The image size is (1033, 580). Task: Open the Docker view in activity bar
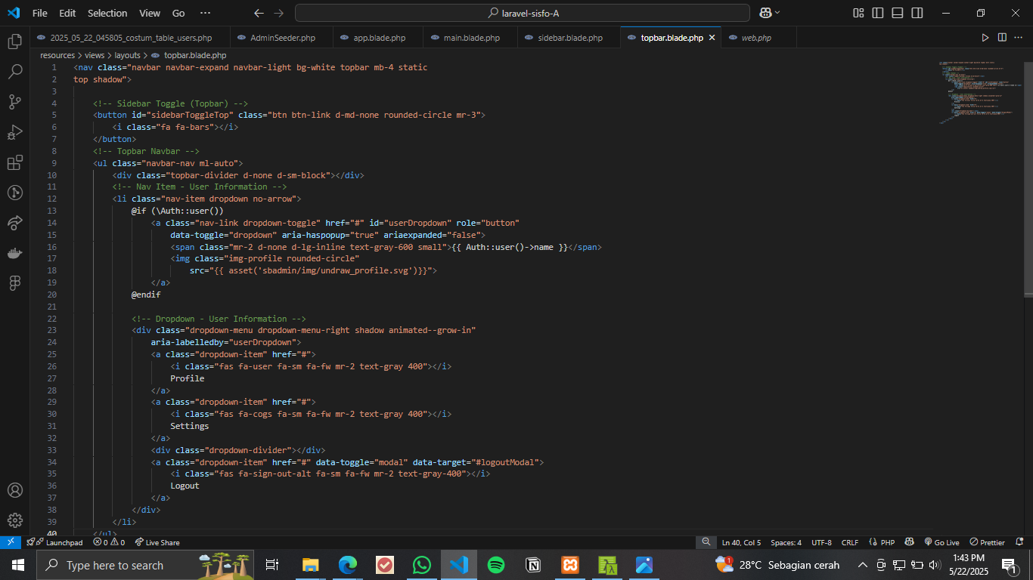[14, 252]
